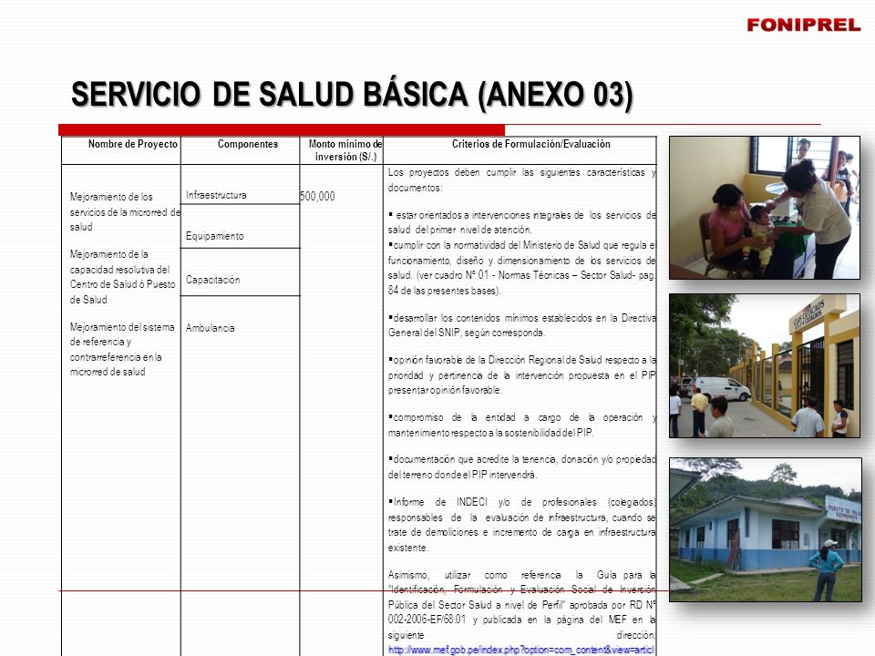
Task: Click bullet 'opinión favorable de la Dirección Regional de Salud'
Action: coord(521,374)
